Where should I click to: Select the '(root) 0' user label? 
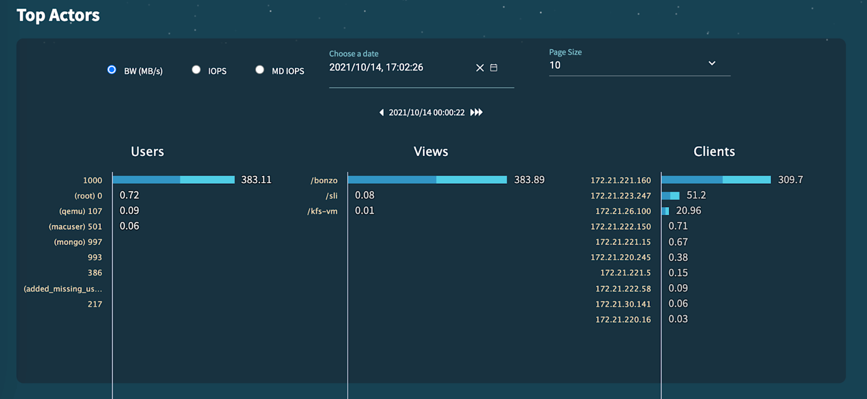tap(88, 196)
